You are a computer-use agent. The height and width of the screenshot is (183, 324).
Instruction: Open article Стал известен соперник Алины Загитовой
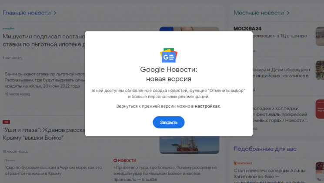(270, 176)
